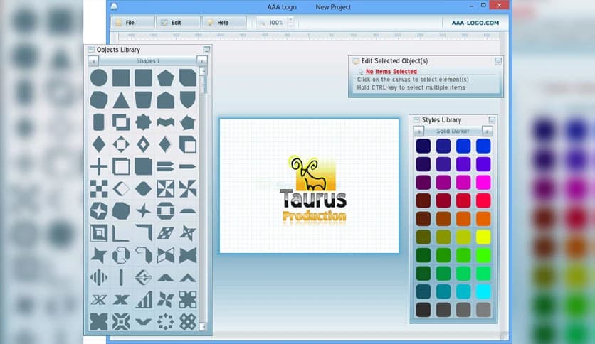Select the starburst badge shape
The width and height of the screenshot is (595, 344).
pos(144,122)
